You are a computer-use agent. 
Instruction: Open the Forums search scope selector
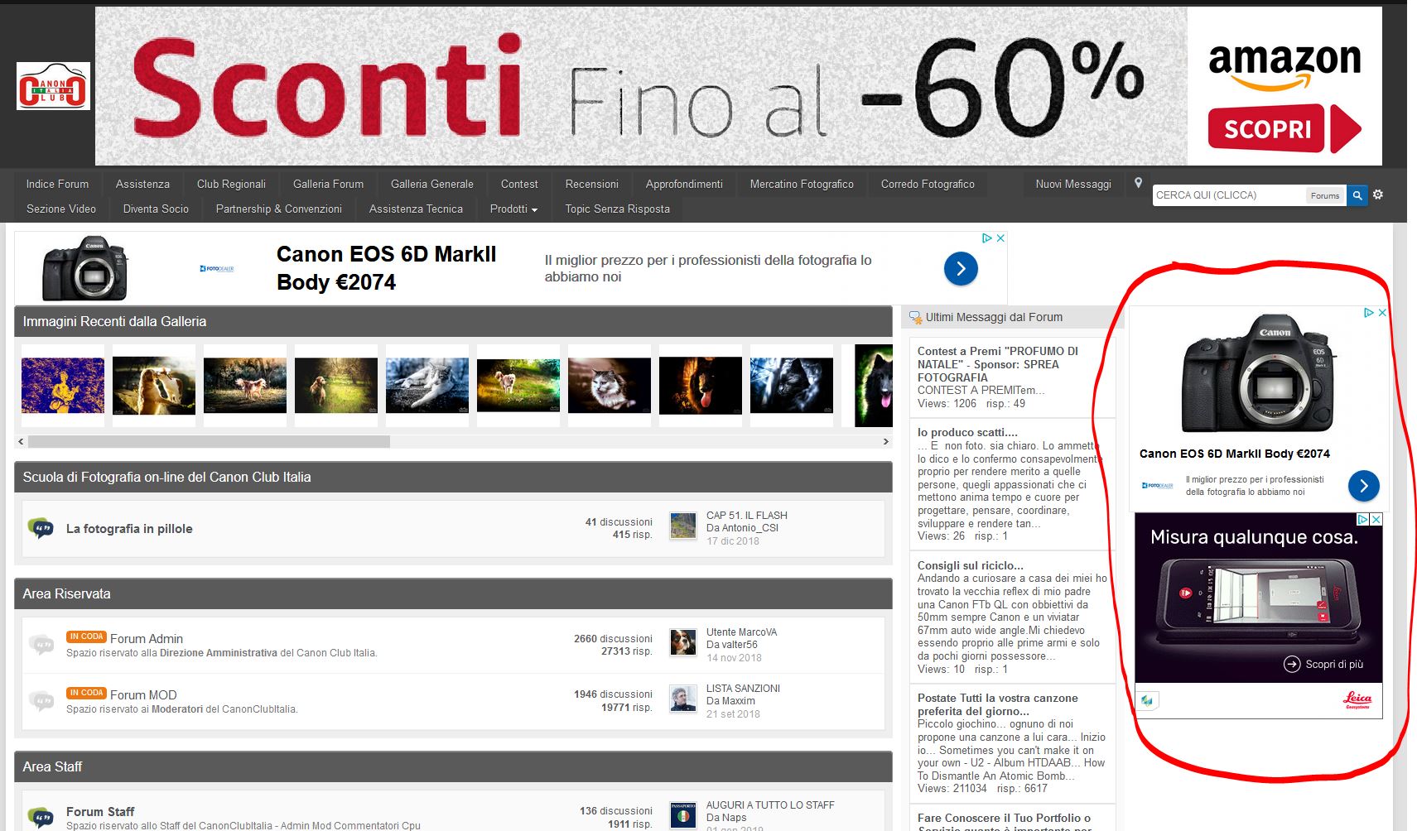tap(1325, 195)
